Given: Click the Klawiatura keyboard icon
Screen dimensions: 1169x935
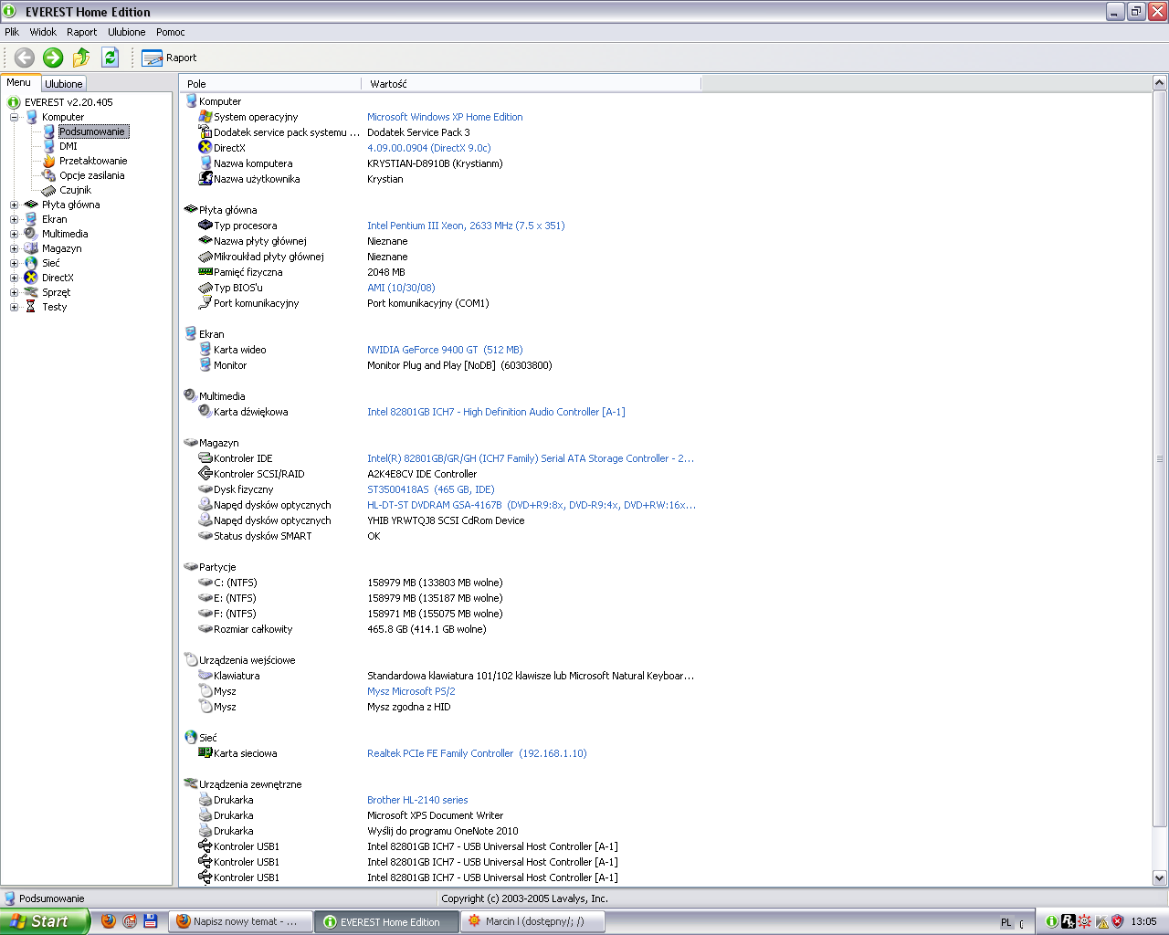Looking at the screenshot, I should 205,676.
